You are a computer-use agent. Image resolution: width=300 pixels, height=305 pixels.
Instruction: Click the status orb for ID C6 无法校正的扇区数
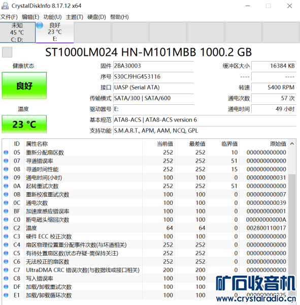tap(6, 262)
